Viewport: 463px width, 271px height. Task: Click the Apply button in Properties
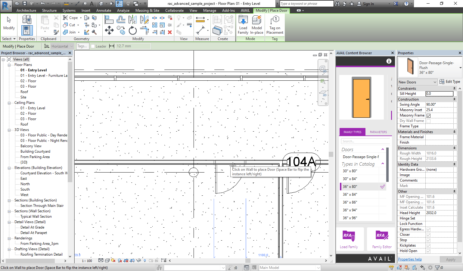point(451,259)
